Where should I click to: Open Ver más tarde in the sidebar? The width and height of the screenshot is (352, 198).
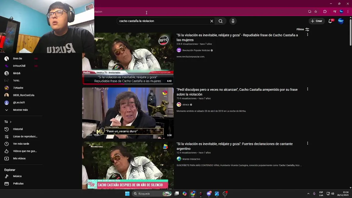click(21, 144)
